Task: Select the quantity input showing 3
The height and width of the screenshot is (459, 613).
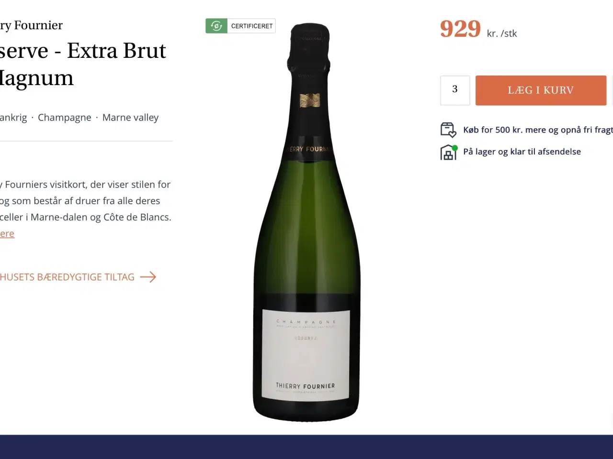Action: (x=454, y=90)
